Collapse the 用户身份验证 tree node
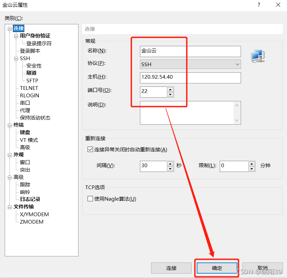 pos(16,36)
